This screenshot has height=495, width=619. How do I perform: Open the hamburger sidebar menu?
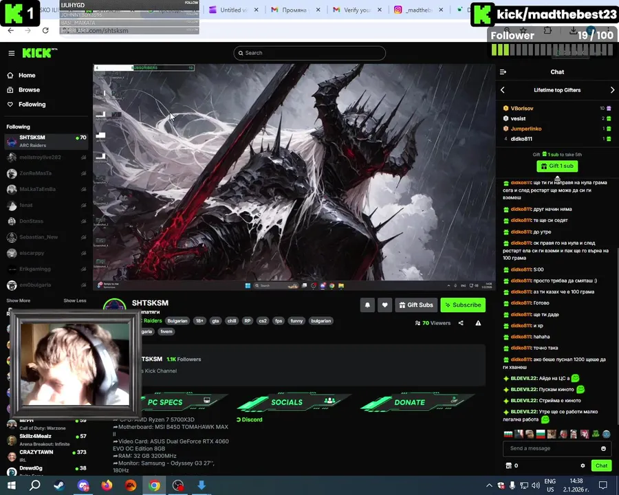pyautogui.click(x=12, y=53)
